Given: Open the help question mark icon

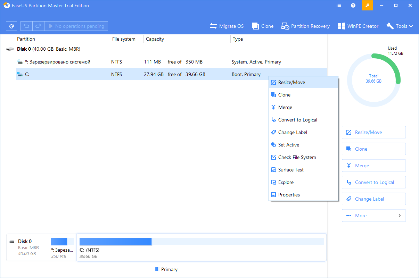Looking at the screenshot, I should click(x=353, y=6).
